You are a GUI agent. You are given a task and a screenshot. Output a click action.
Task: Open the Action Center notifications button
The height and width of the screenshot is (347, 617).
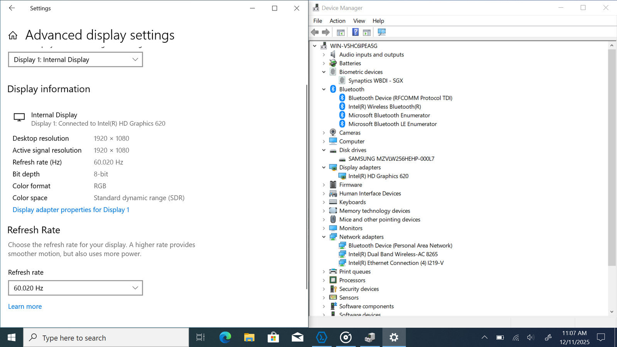click(601, 338)
